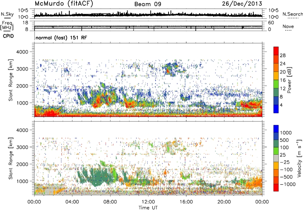Click the '1000' range tick on velocity panel
Image resolution: width=303 pixels, height=210 pixels.
coord(22,181)
